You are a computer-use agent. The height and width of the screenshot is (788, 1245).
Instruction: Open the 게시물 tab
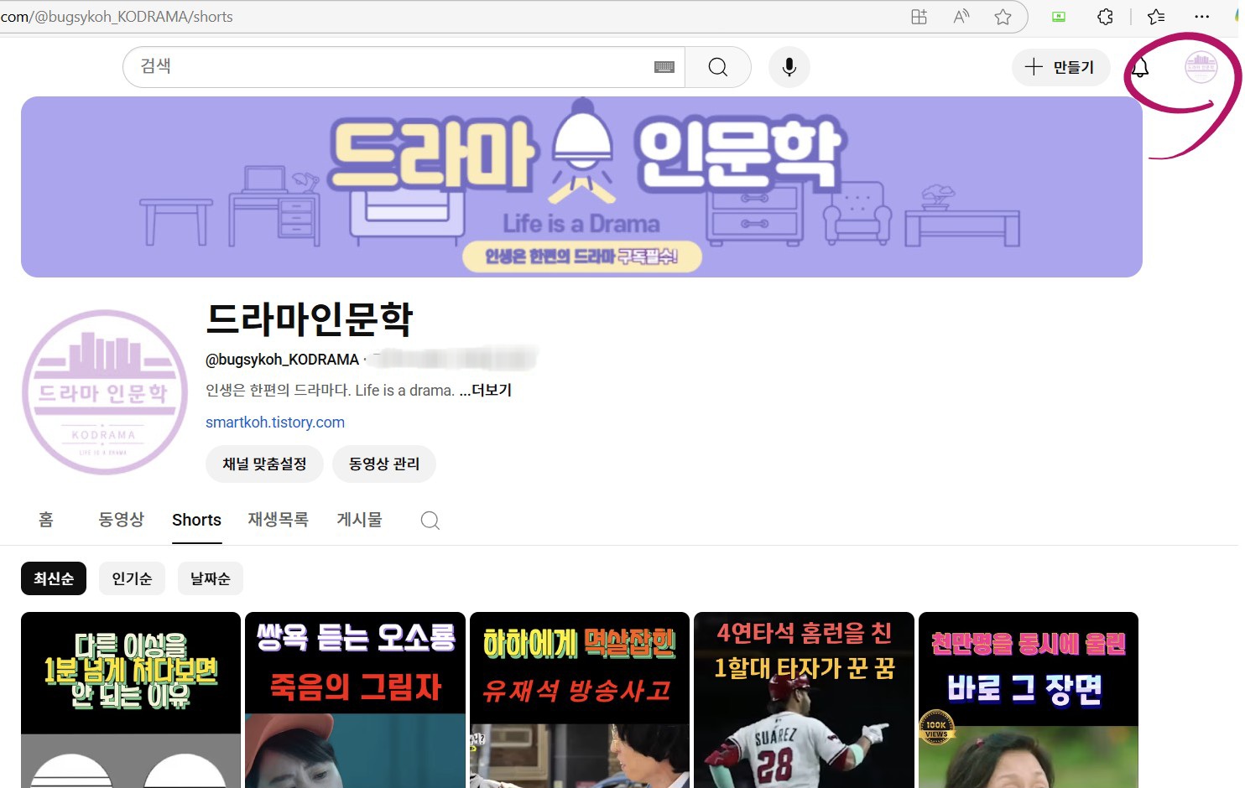click(359, 520)
